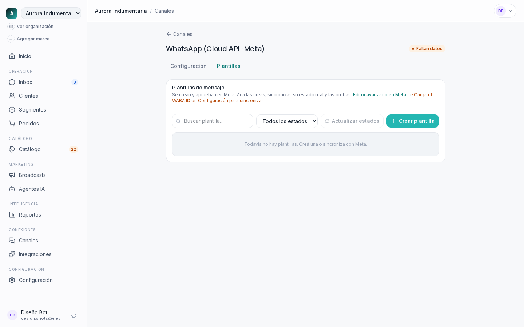This screenshot has height=327, width=524.
Task: Focus the Buscar plantilla search field
Action: click(x=213, y=121)
